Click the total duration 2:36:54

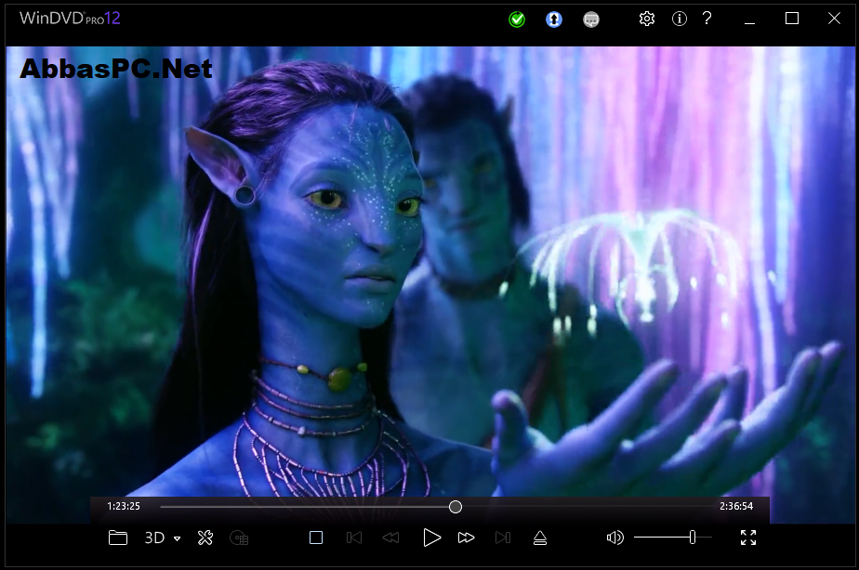(736, 507)
